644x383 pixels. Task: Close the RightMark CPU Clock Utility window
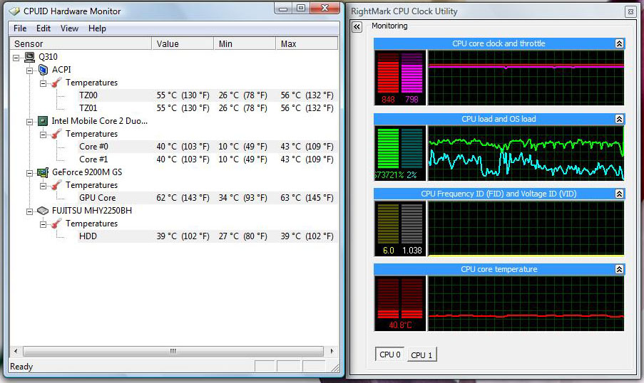pyautogui.click(x=630, y=11)
